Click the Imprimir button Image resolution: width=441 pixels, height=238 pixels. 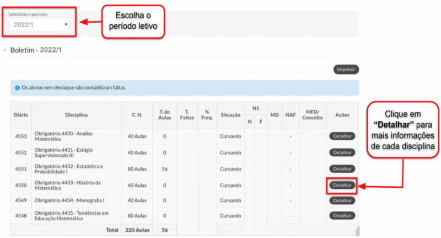(346, 69)
